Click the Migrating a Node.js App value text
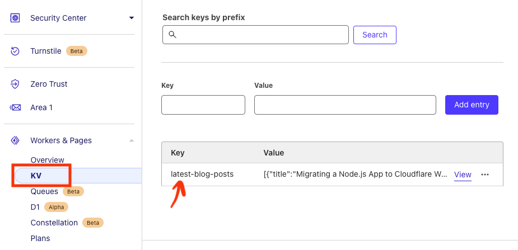This screenshot has height=250, width=518. (x=356, y=174)
